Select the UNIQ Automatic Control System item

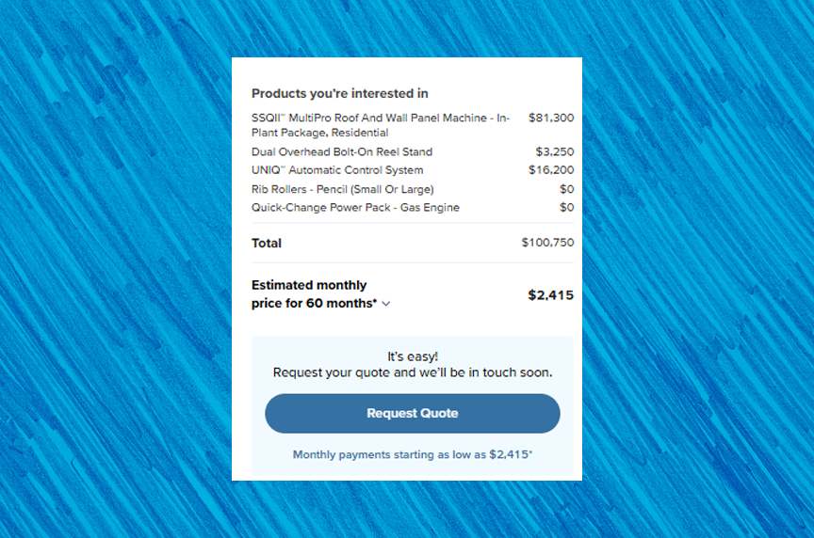337,170
